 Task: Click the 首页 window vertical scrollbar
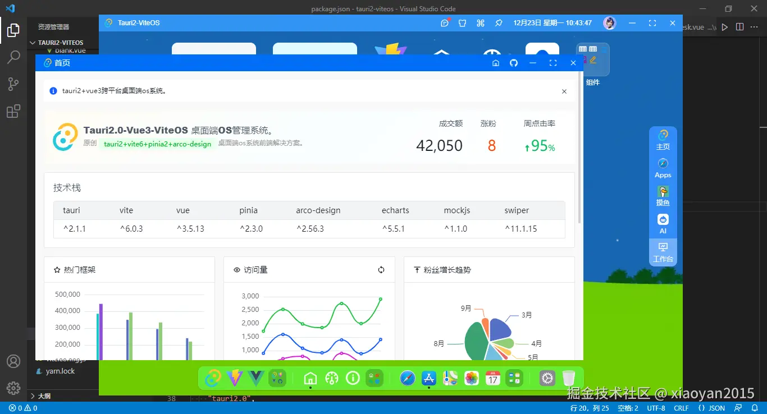[x=579, y=148]
